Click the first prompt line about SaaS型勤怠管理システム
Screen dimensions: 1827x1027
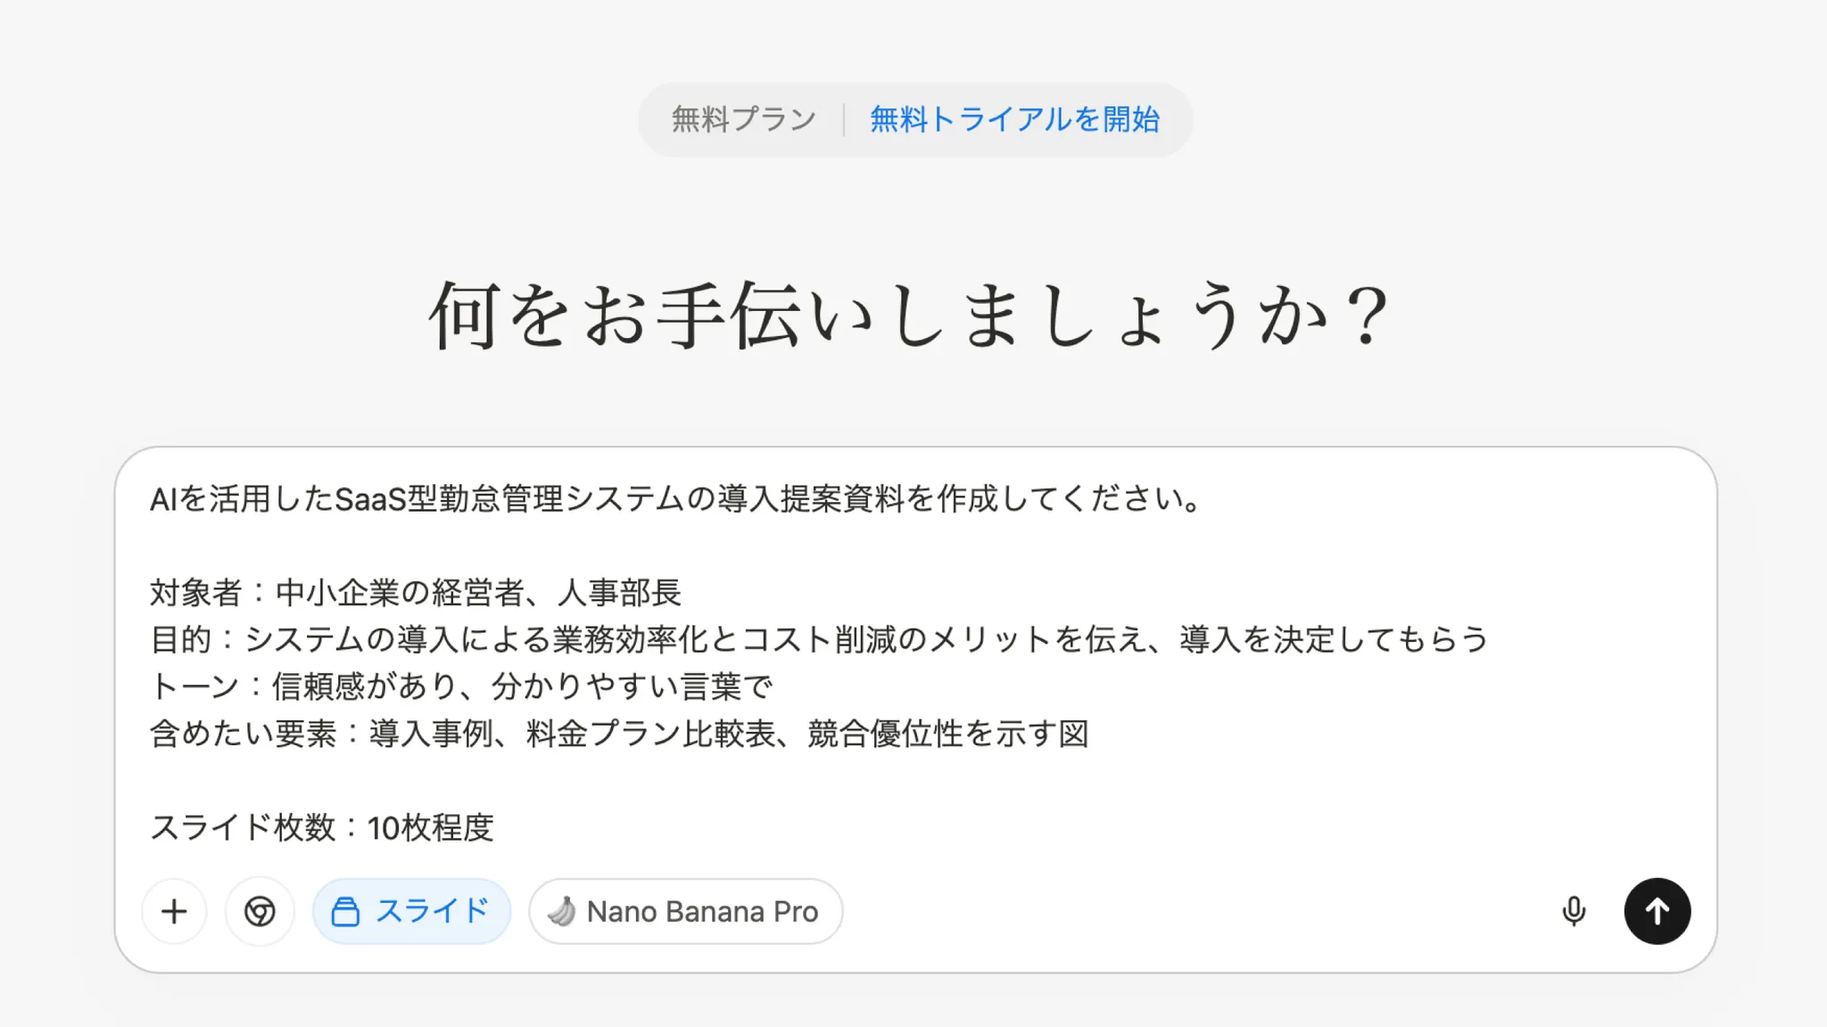[674, 499]
